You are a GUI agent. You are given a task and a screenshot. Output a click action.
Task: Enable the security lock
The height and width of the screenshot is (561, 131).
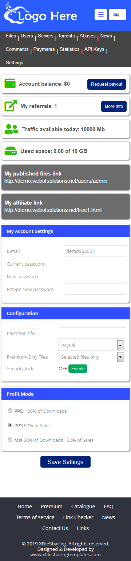click(78, 368)
